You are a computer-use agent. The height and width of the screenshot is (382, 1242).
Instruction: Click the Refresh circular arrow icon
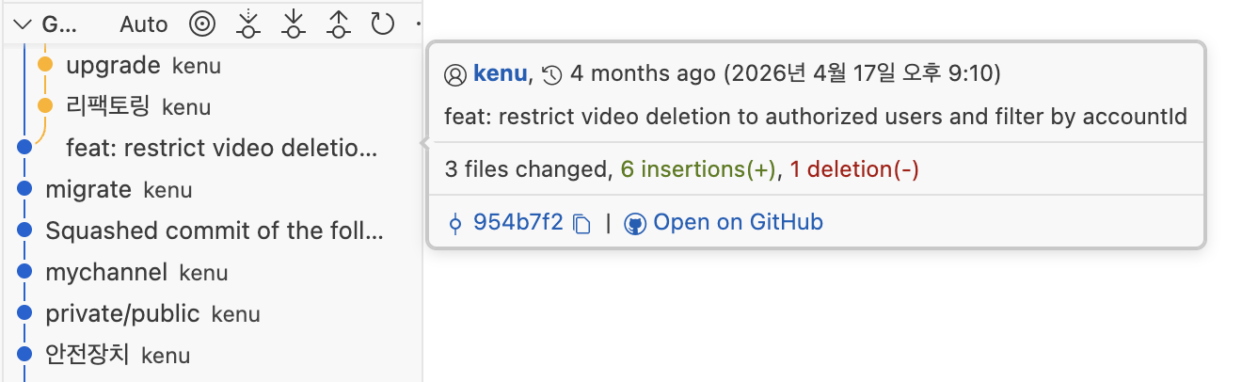pos(383,24)
